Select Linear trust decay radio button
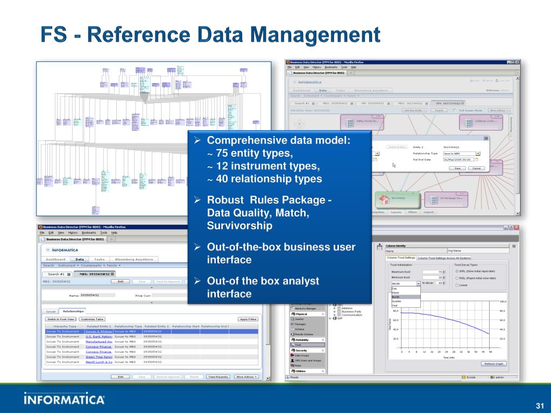Image resolution: width=551 pixels, height=413 pixels. (x=457, y=285)
